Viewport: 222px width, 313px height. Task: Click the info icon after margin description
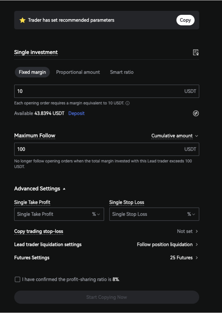[x=128, y=103]
